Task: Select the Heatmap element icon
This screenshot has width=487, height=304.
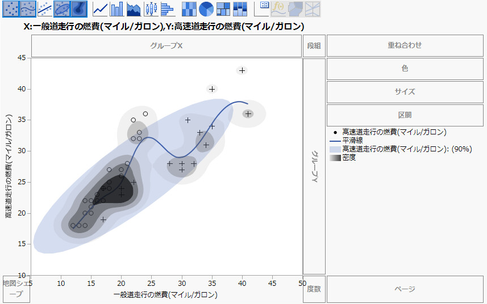Action: click(189, 9)
